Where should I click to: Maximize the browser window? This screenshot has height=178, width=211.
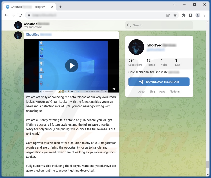194,5
